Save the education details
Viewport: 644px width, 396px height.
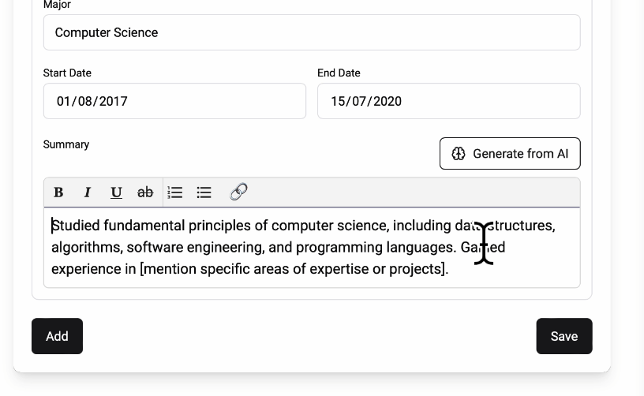coord(563,336)
